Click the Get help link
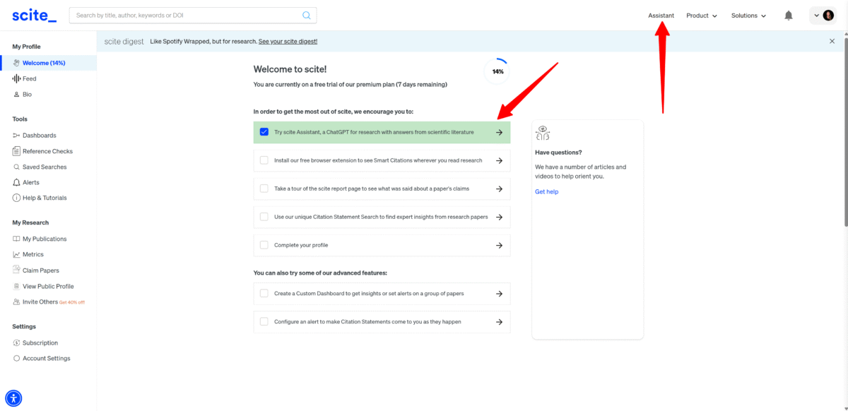848x411 pixels. (x=546, y=191)
